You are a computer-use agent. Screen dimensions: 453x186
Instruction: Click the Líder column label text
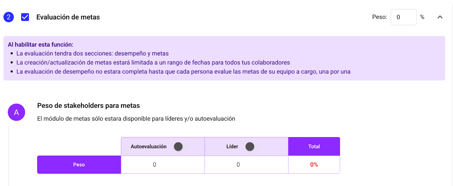(x=232, y=146)
